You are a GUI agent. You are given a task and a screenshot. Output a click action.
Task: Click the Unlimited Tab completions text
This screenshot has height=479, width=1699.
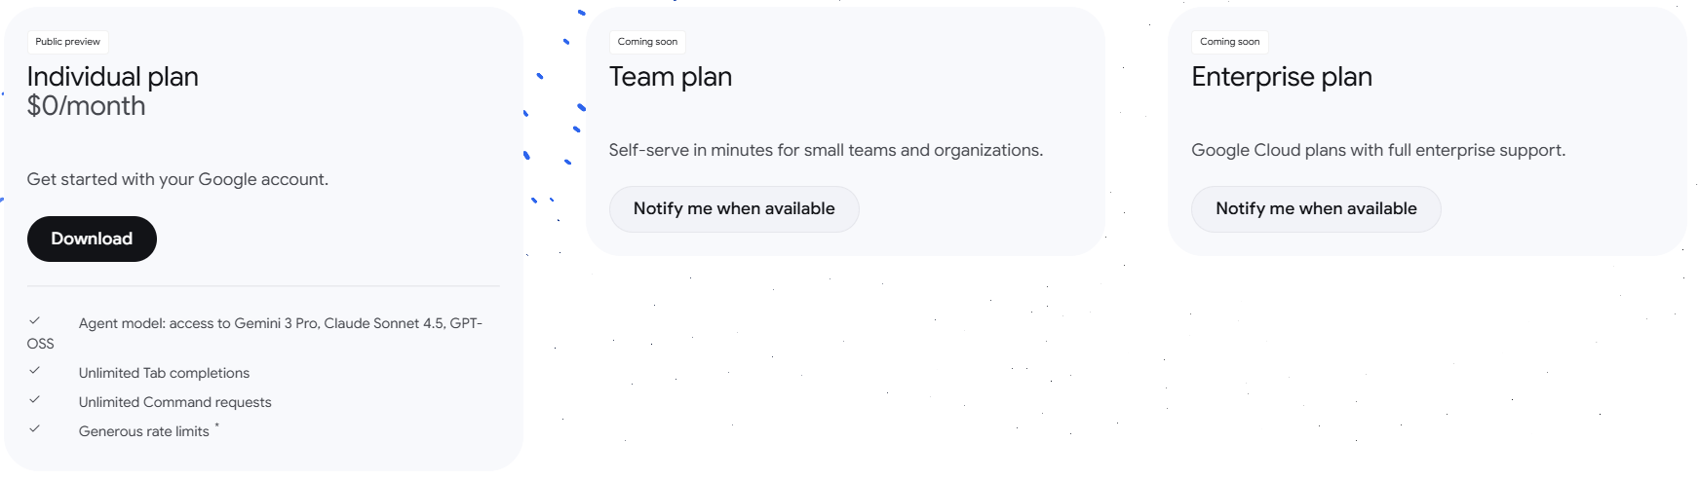164,373
